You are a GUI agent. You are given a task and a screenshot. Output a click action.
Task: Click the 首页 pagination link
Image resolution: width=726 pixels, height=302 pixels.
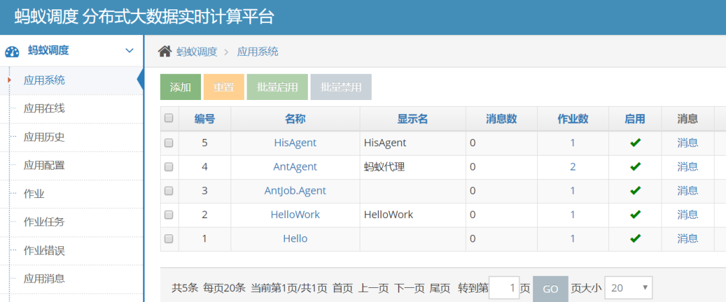[343, 288]
